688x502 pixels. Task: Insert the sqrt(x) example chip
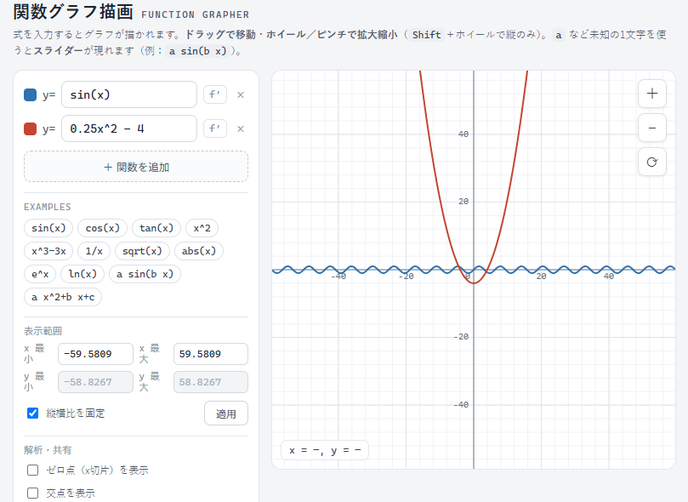click(142, 251)
